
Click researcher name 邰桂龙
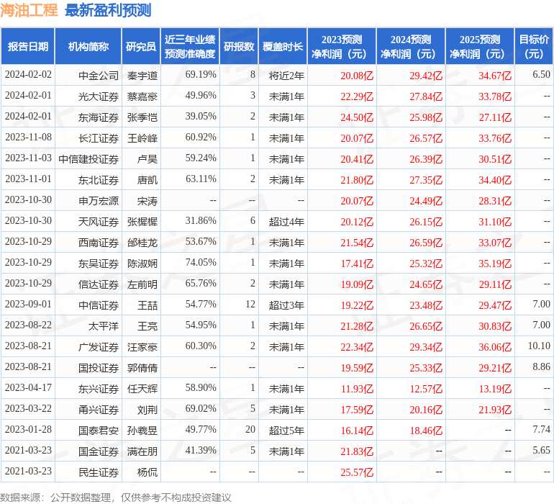(142, 242)
